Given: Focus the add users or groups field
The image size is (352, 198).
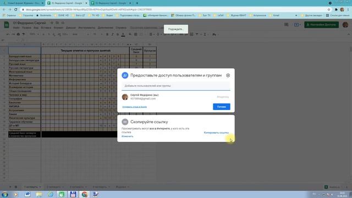Looking at the screenshot, I should click(176, 86).
